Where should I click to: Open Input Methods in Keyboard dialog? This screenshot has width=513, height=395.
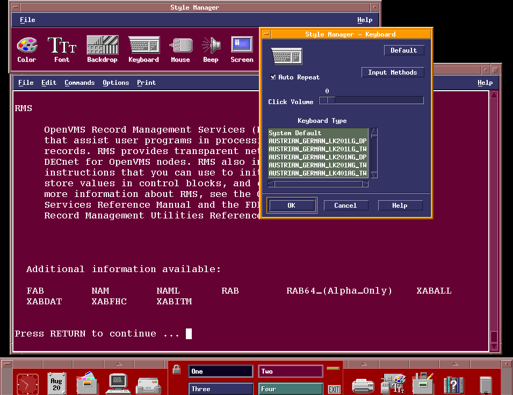click(393, 72)
